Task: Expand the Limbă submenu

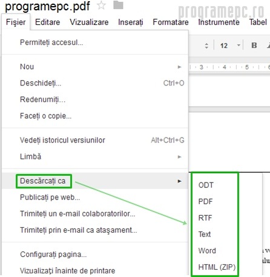Action: [x=95, y=156]
